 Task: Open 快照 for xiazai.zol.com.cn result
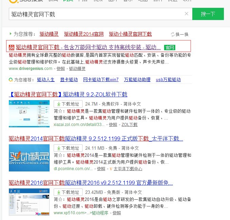click(x=113, y=125)
